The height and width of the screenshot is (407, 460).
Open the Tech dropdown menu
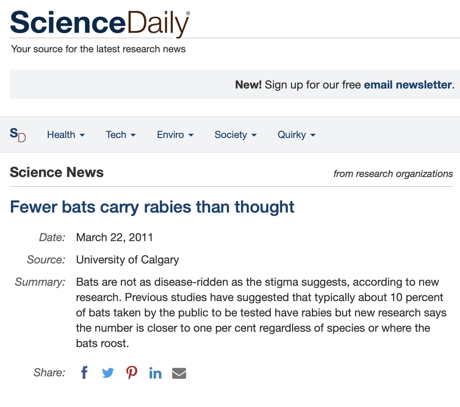[121, 135]
